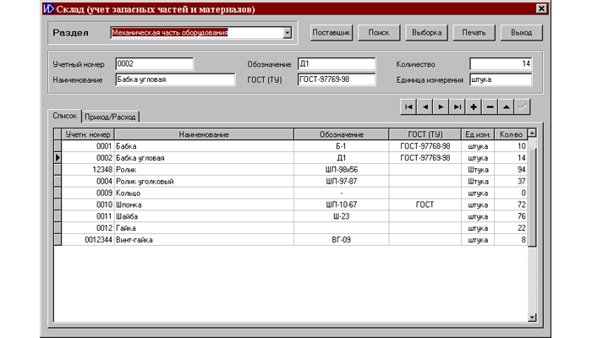This screenshot has width=592, height=338.
Task: Click the Обозначение input field
Action: point(337,63)
